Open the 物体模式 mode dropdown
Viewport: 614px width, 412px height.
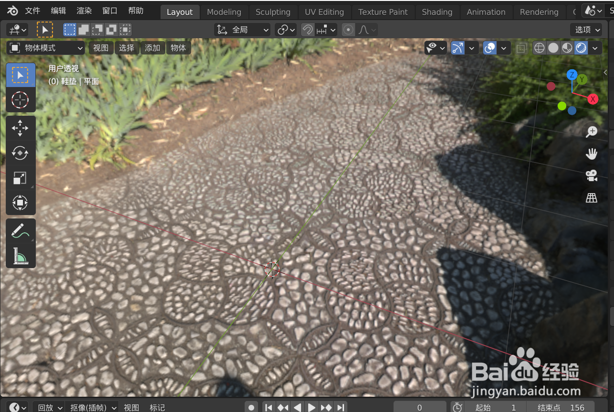pos(46,48)
